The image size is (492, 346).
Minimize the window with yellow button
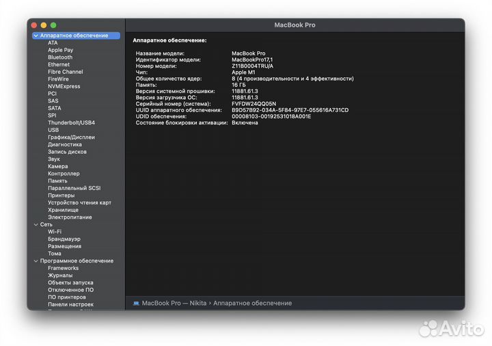44,25
